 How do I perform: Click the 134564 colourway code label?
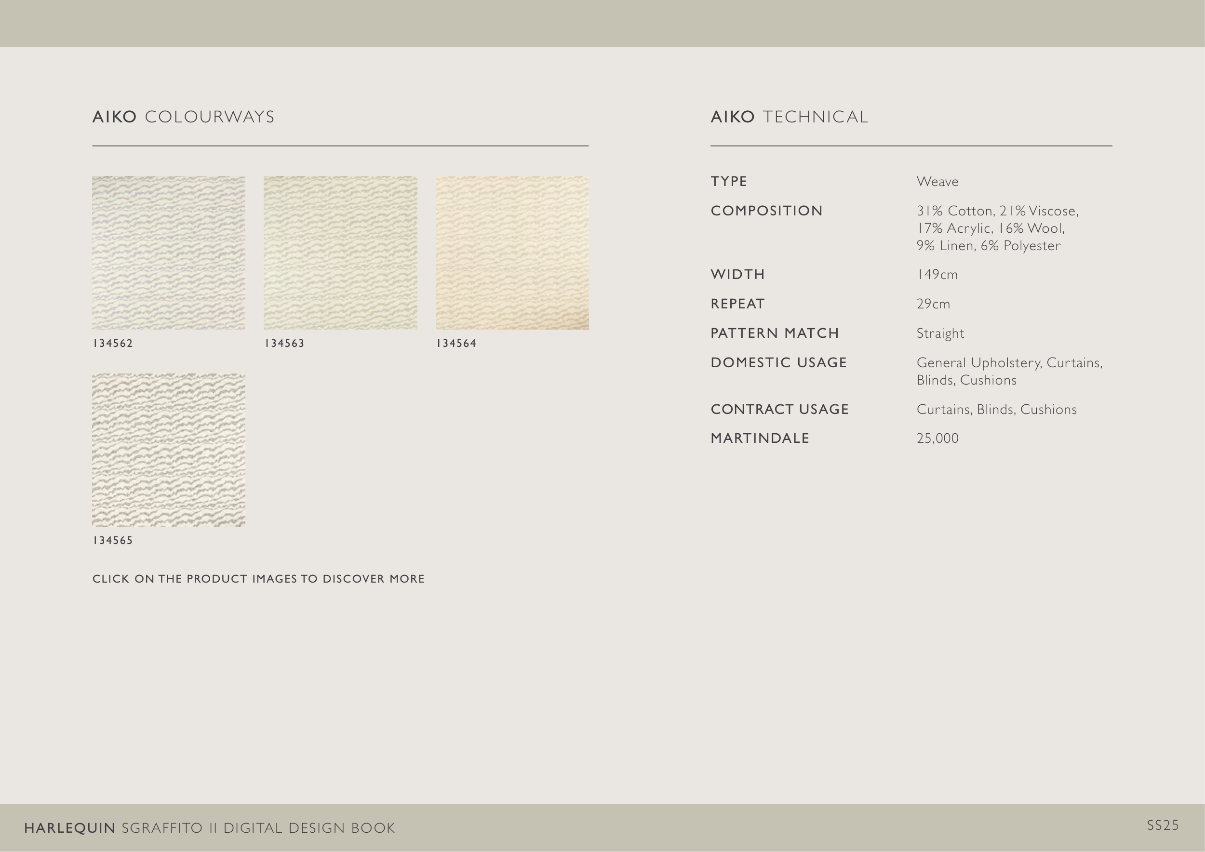pyautogui.click(x=456, y=344)
